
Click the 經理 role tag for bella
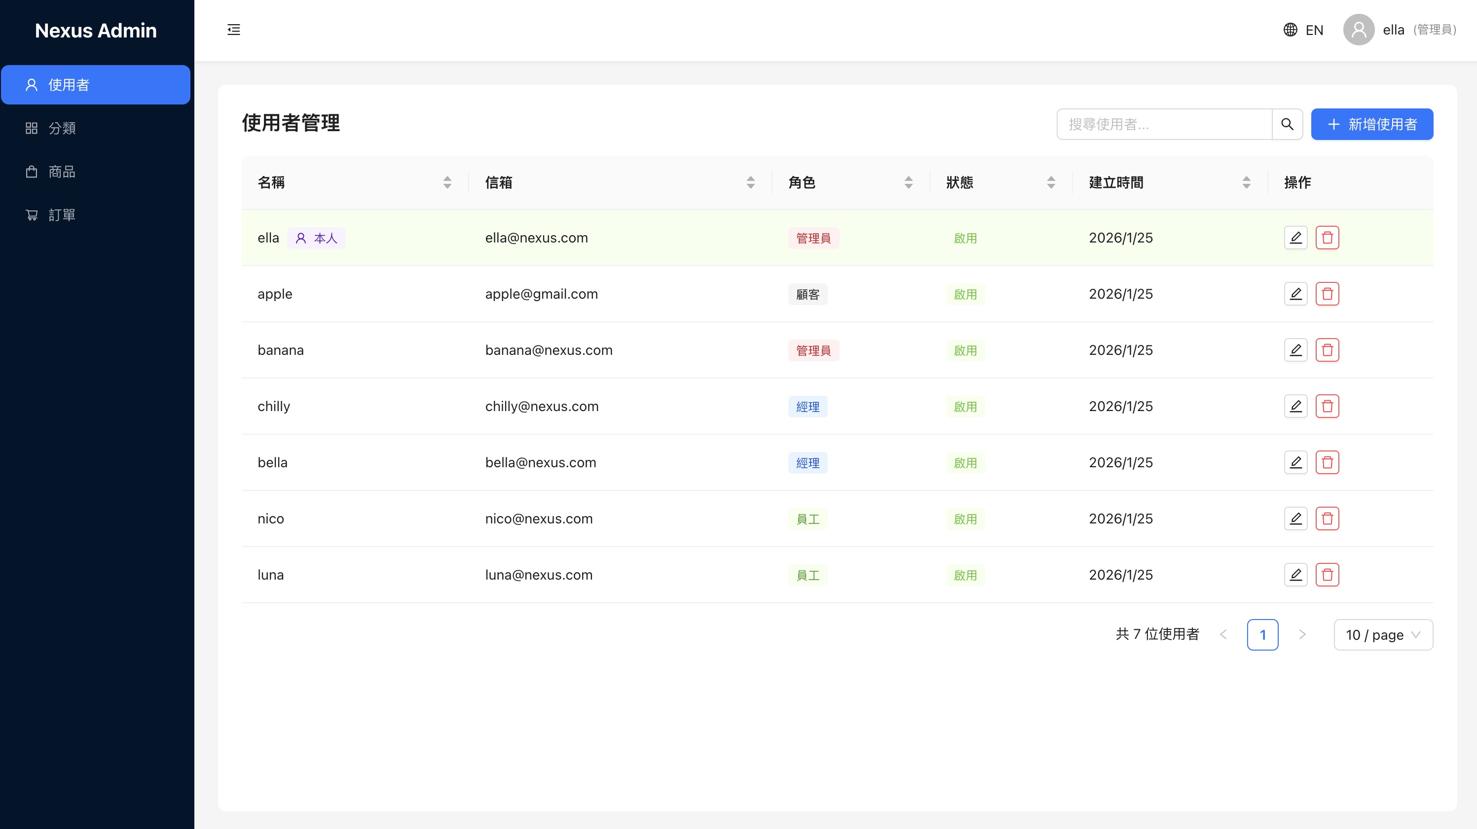807,463
